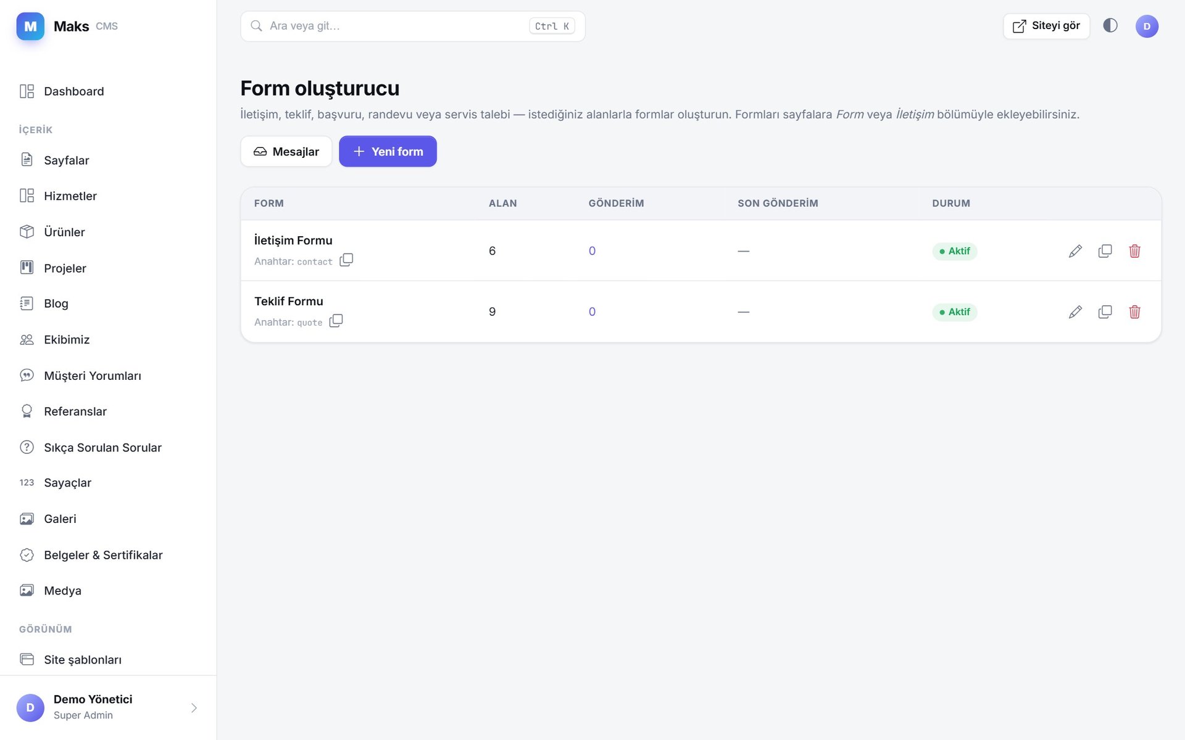
Task: Copy the quote form key
Action: coord(336,321)
